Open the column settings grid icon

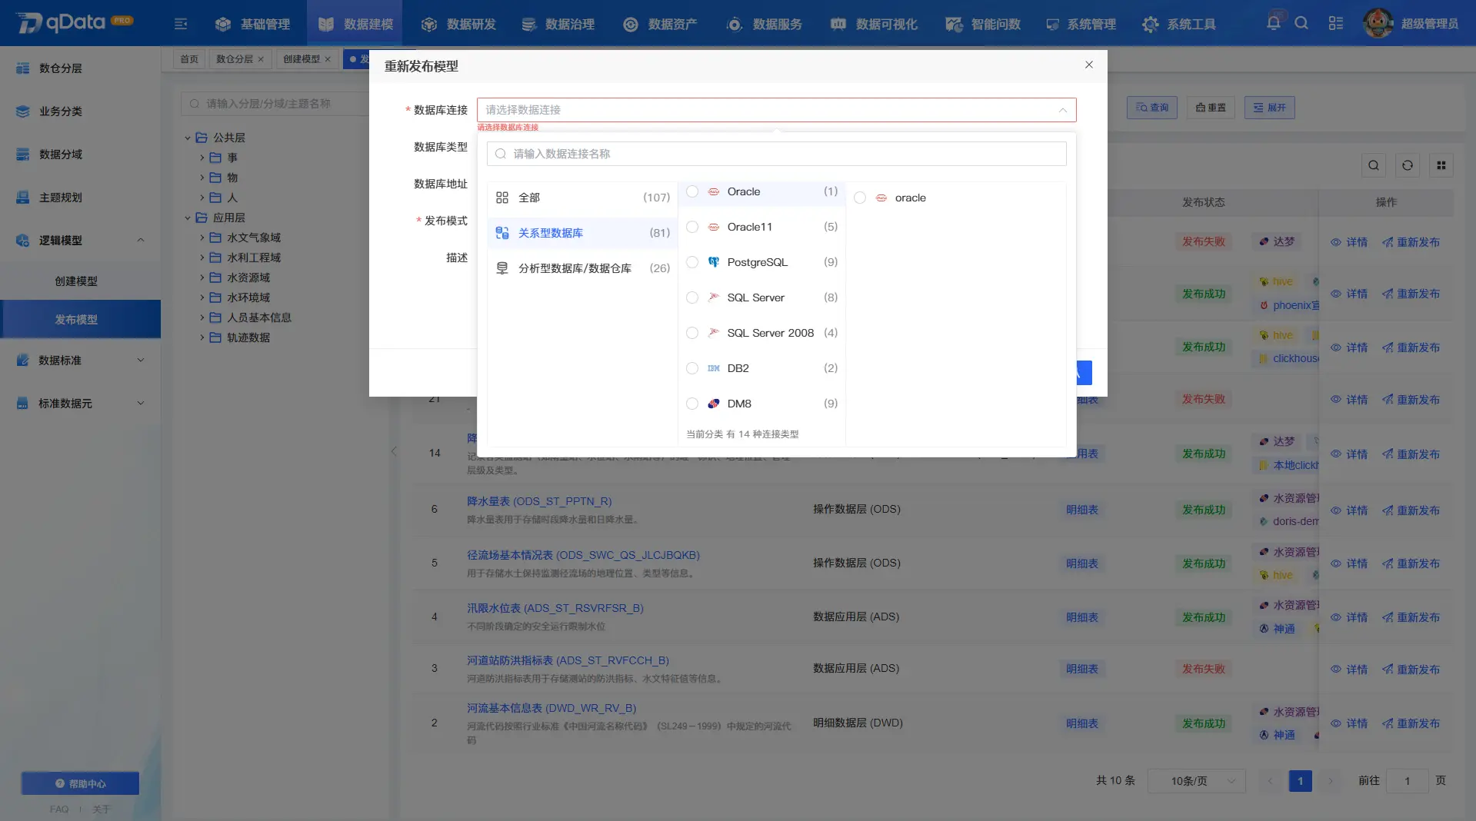1441,165
